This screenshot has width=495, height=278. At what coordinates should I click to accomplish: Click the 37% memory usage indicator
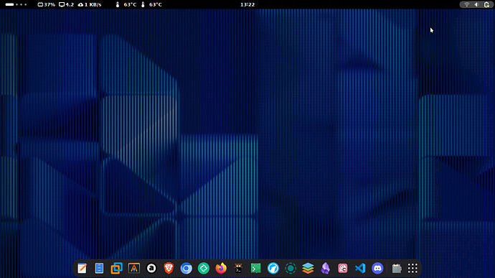point(47,4)
